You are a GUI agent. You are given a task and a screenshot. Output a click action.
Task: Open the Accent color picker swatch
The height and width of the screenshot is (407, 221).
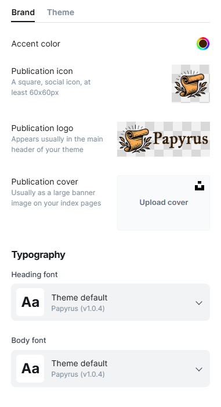pos(203,44)
